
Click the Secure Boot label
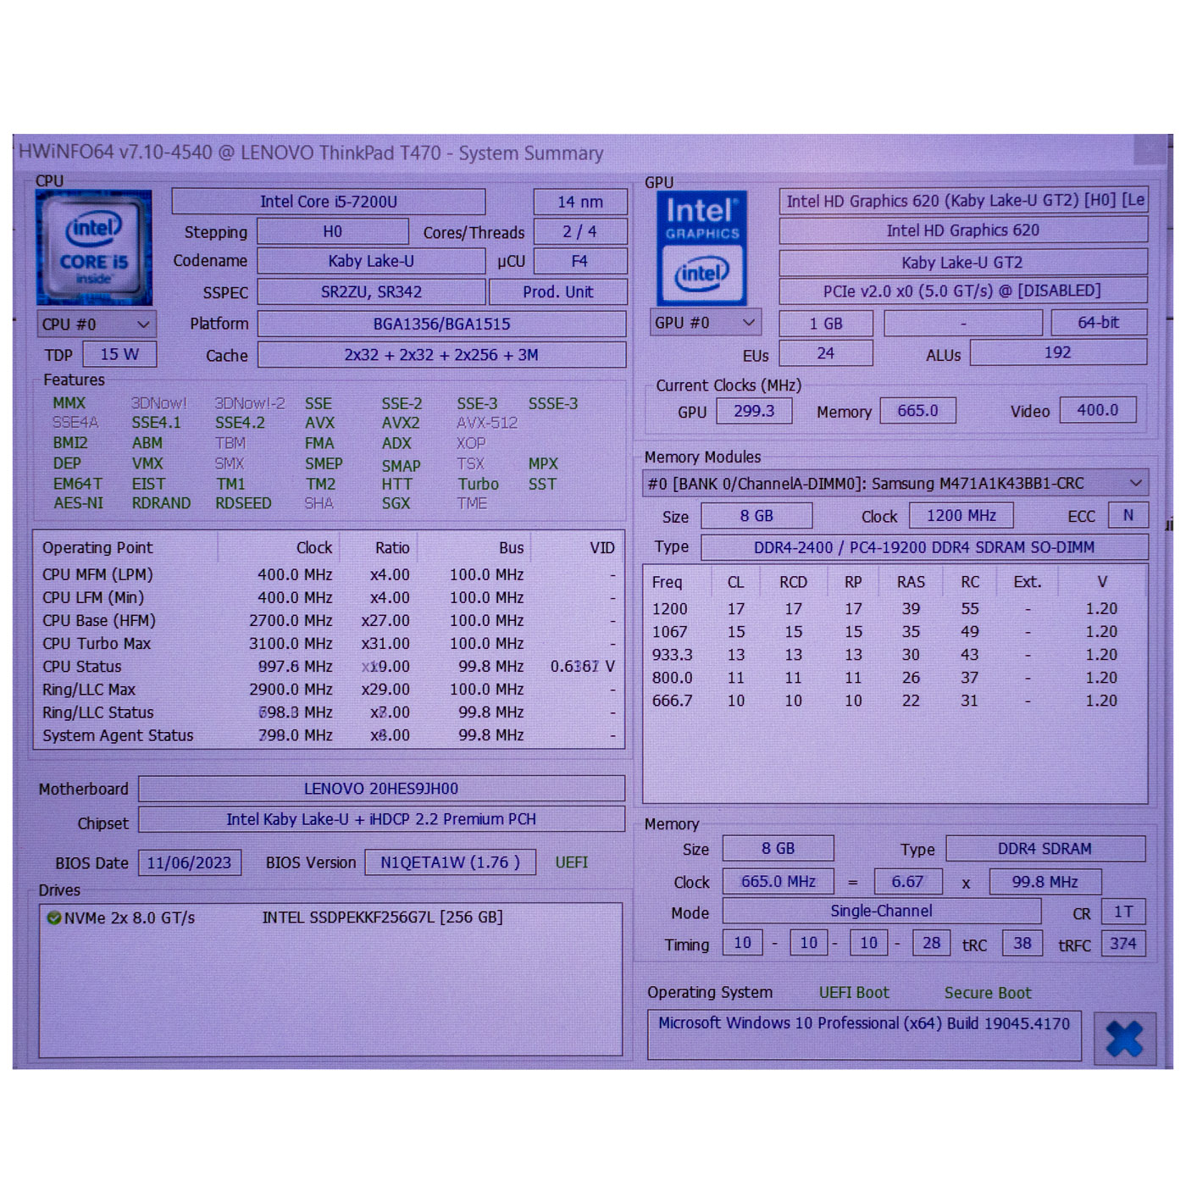click(988, 993)
